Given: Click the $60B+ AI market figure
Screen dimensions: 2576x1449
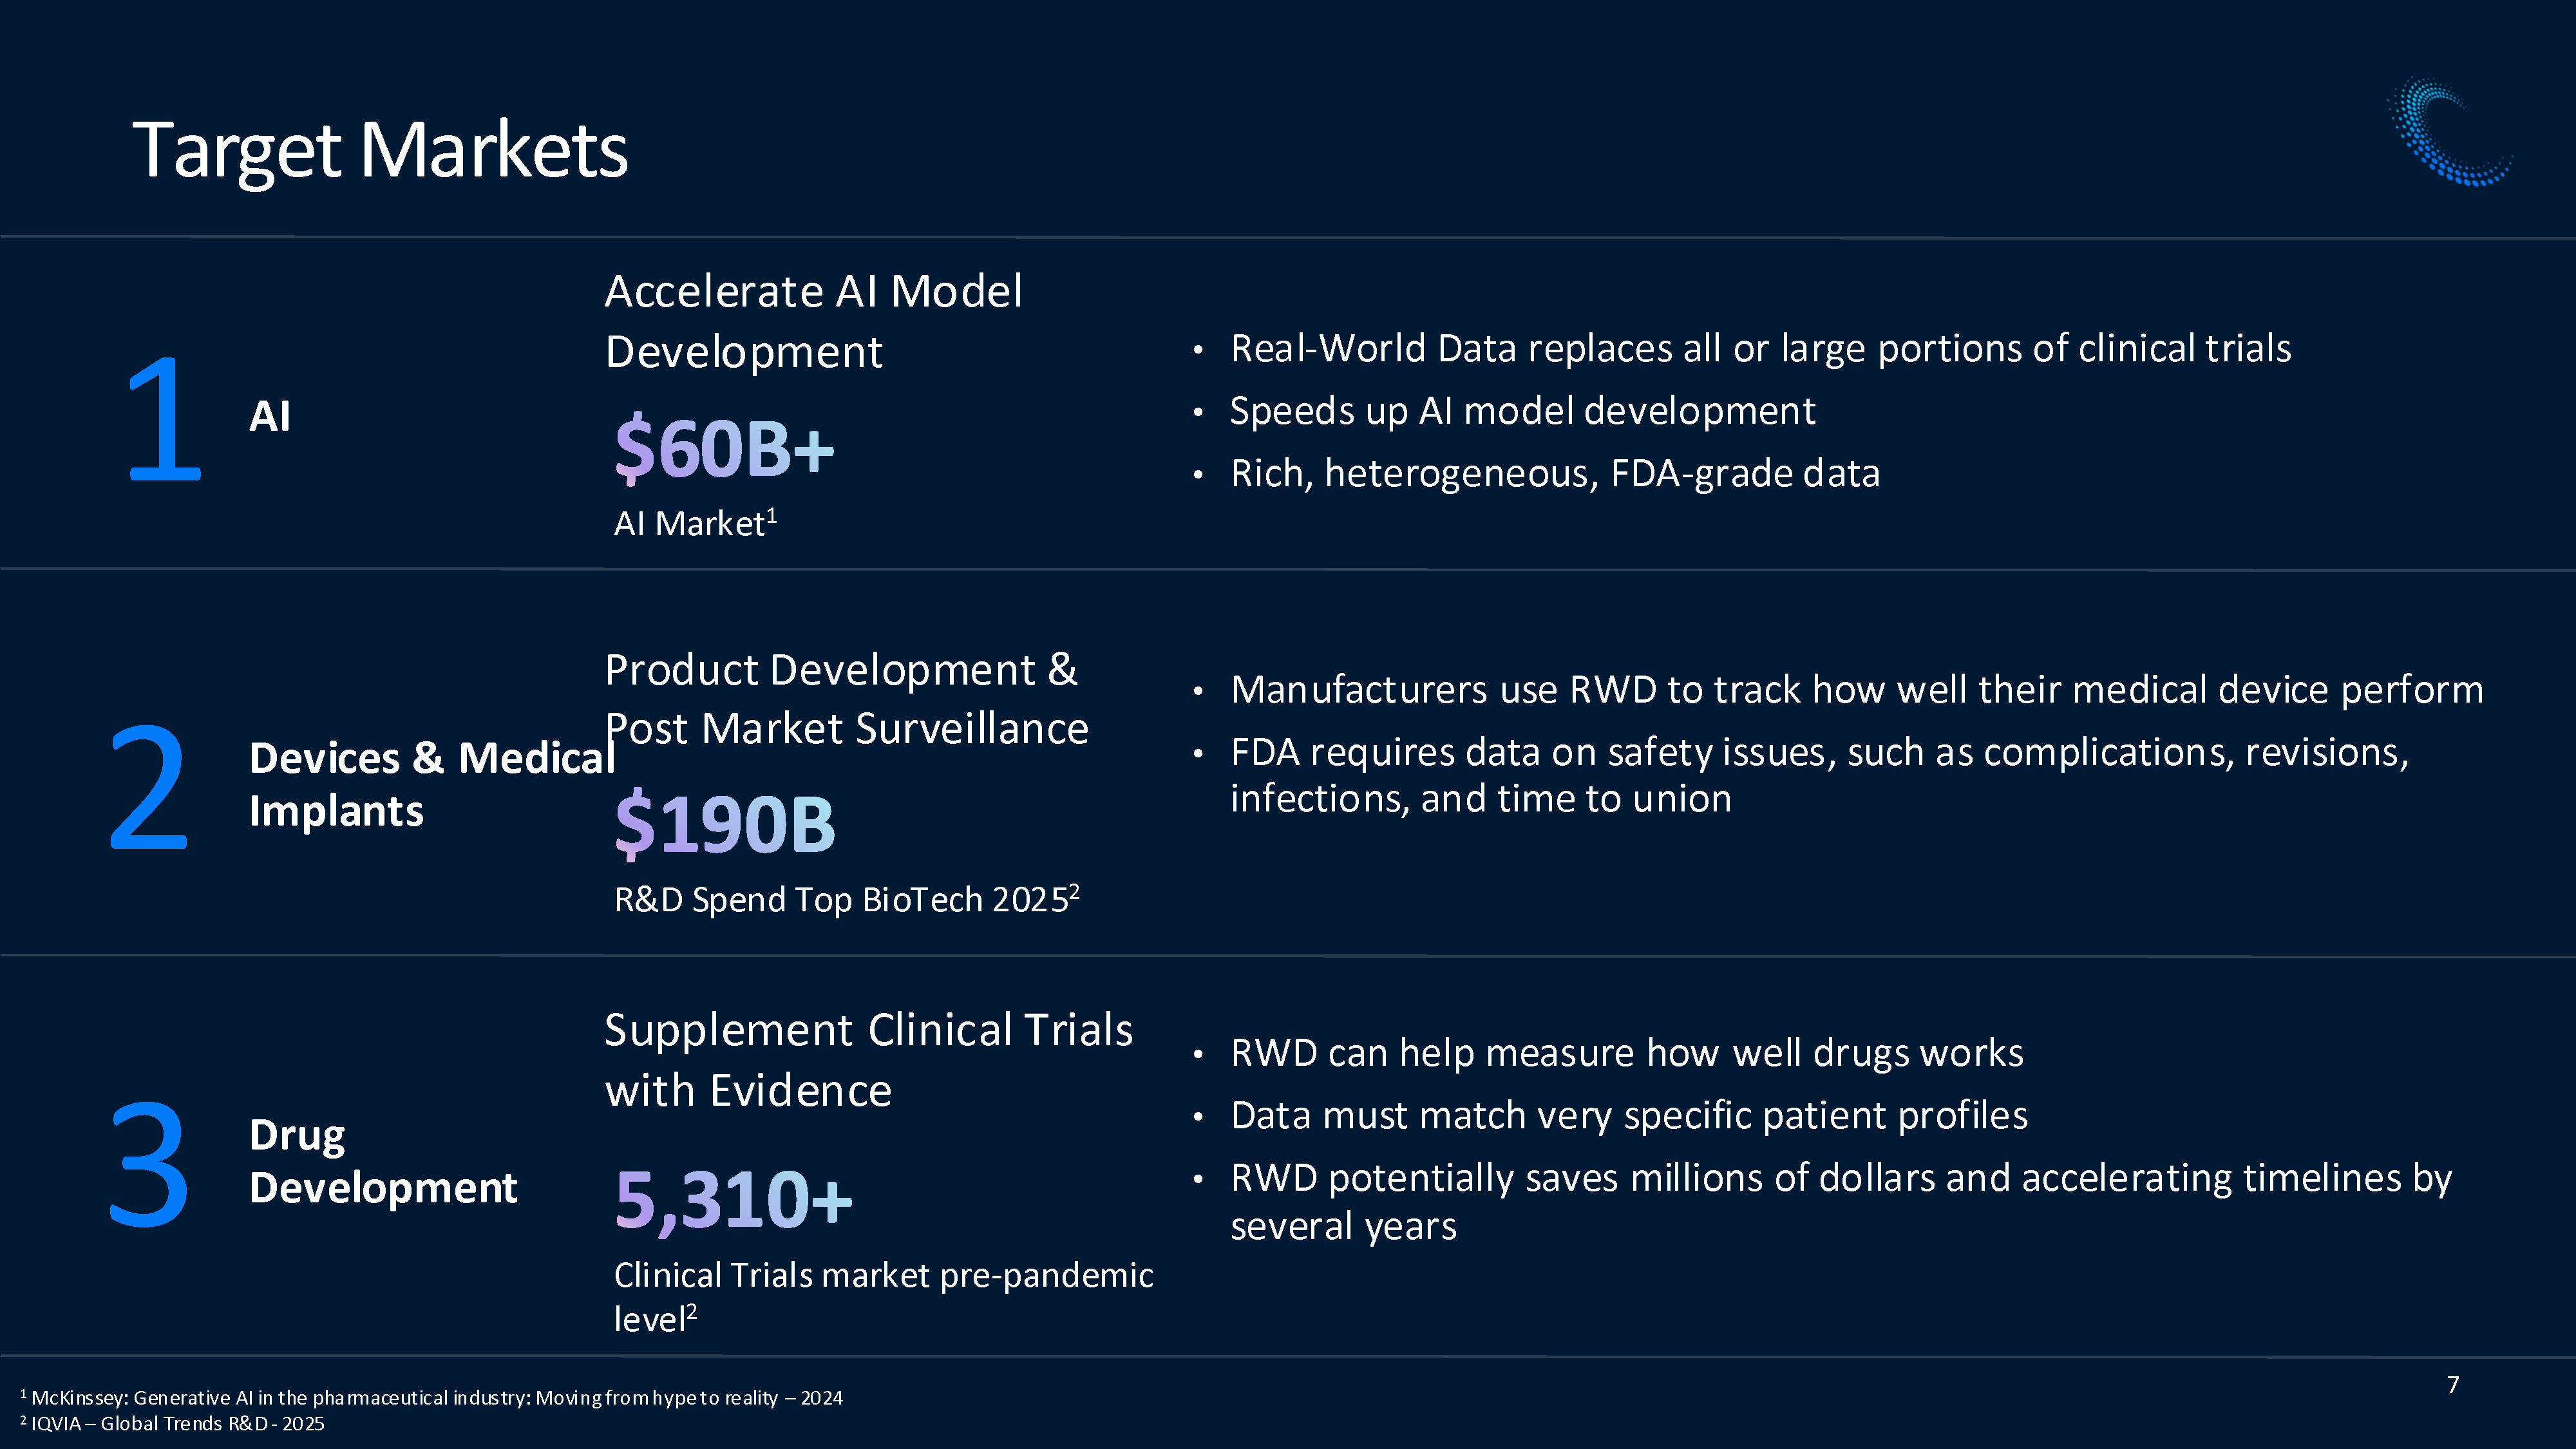Looking at the screenshot, I should (724, 449).
